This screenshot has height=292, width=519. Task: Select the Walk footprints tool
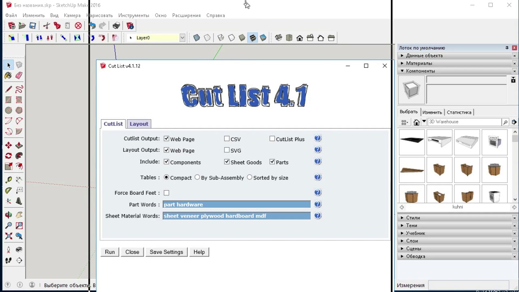[9, 260]
